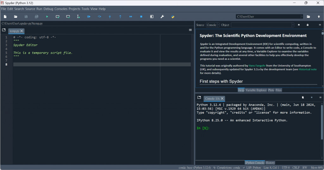Interrupt kernel stop icon in console

312,98
